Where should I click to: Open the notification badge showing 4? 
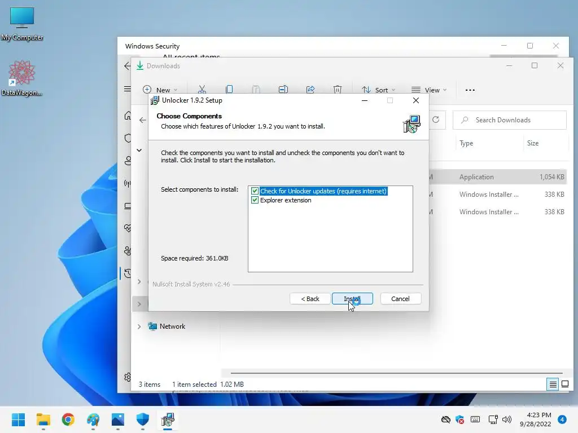562,419
